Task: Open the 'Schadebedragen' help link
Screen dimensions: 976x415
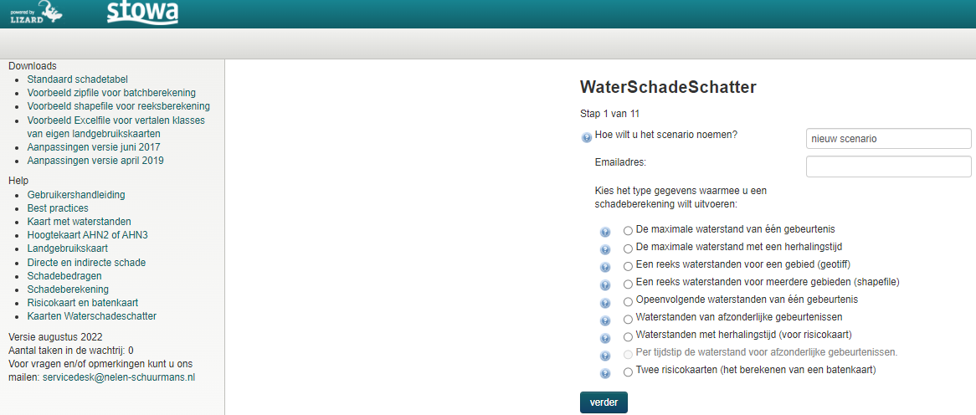Action: click(x=64, y=275)
